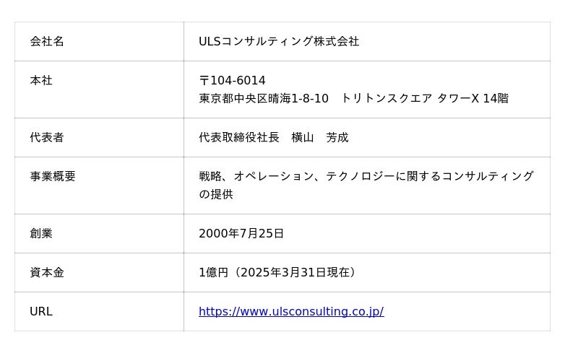Select the founding date 2000年7月25日
Viewport: 578px width, 353px height.
coord(241,234)
